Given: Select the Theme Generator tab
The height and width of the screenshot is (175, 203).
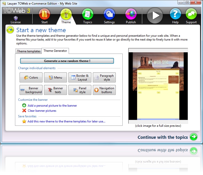Looking at the screenshot, I should [55, 51].
